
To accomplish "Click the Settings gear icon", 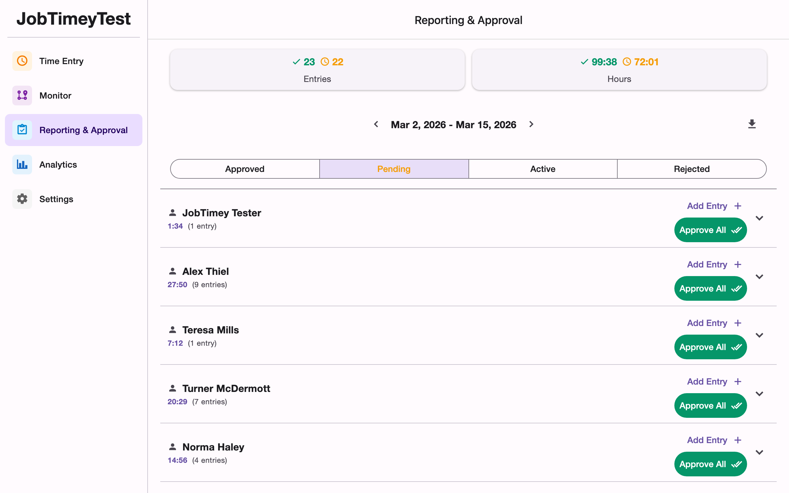I will [22, 199].
